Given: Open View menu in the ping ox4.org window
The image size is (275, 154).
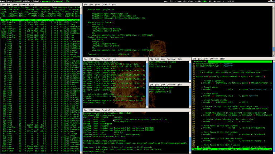Looking at the screenshot, I should click(97, 59).
